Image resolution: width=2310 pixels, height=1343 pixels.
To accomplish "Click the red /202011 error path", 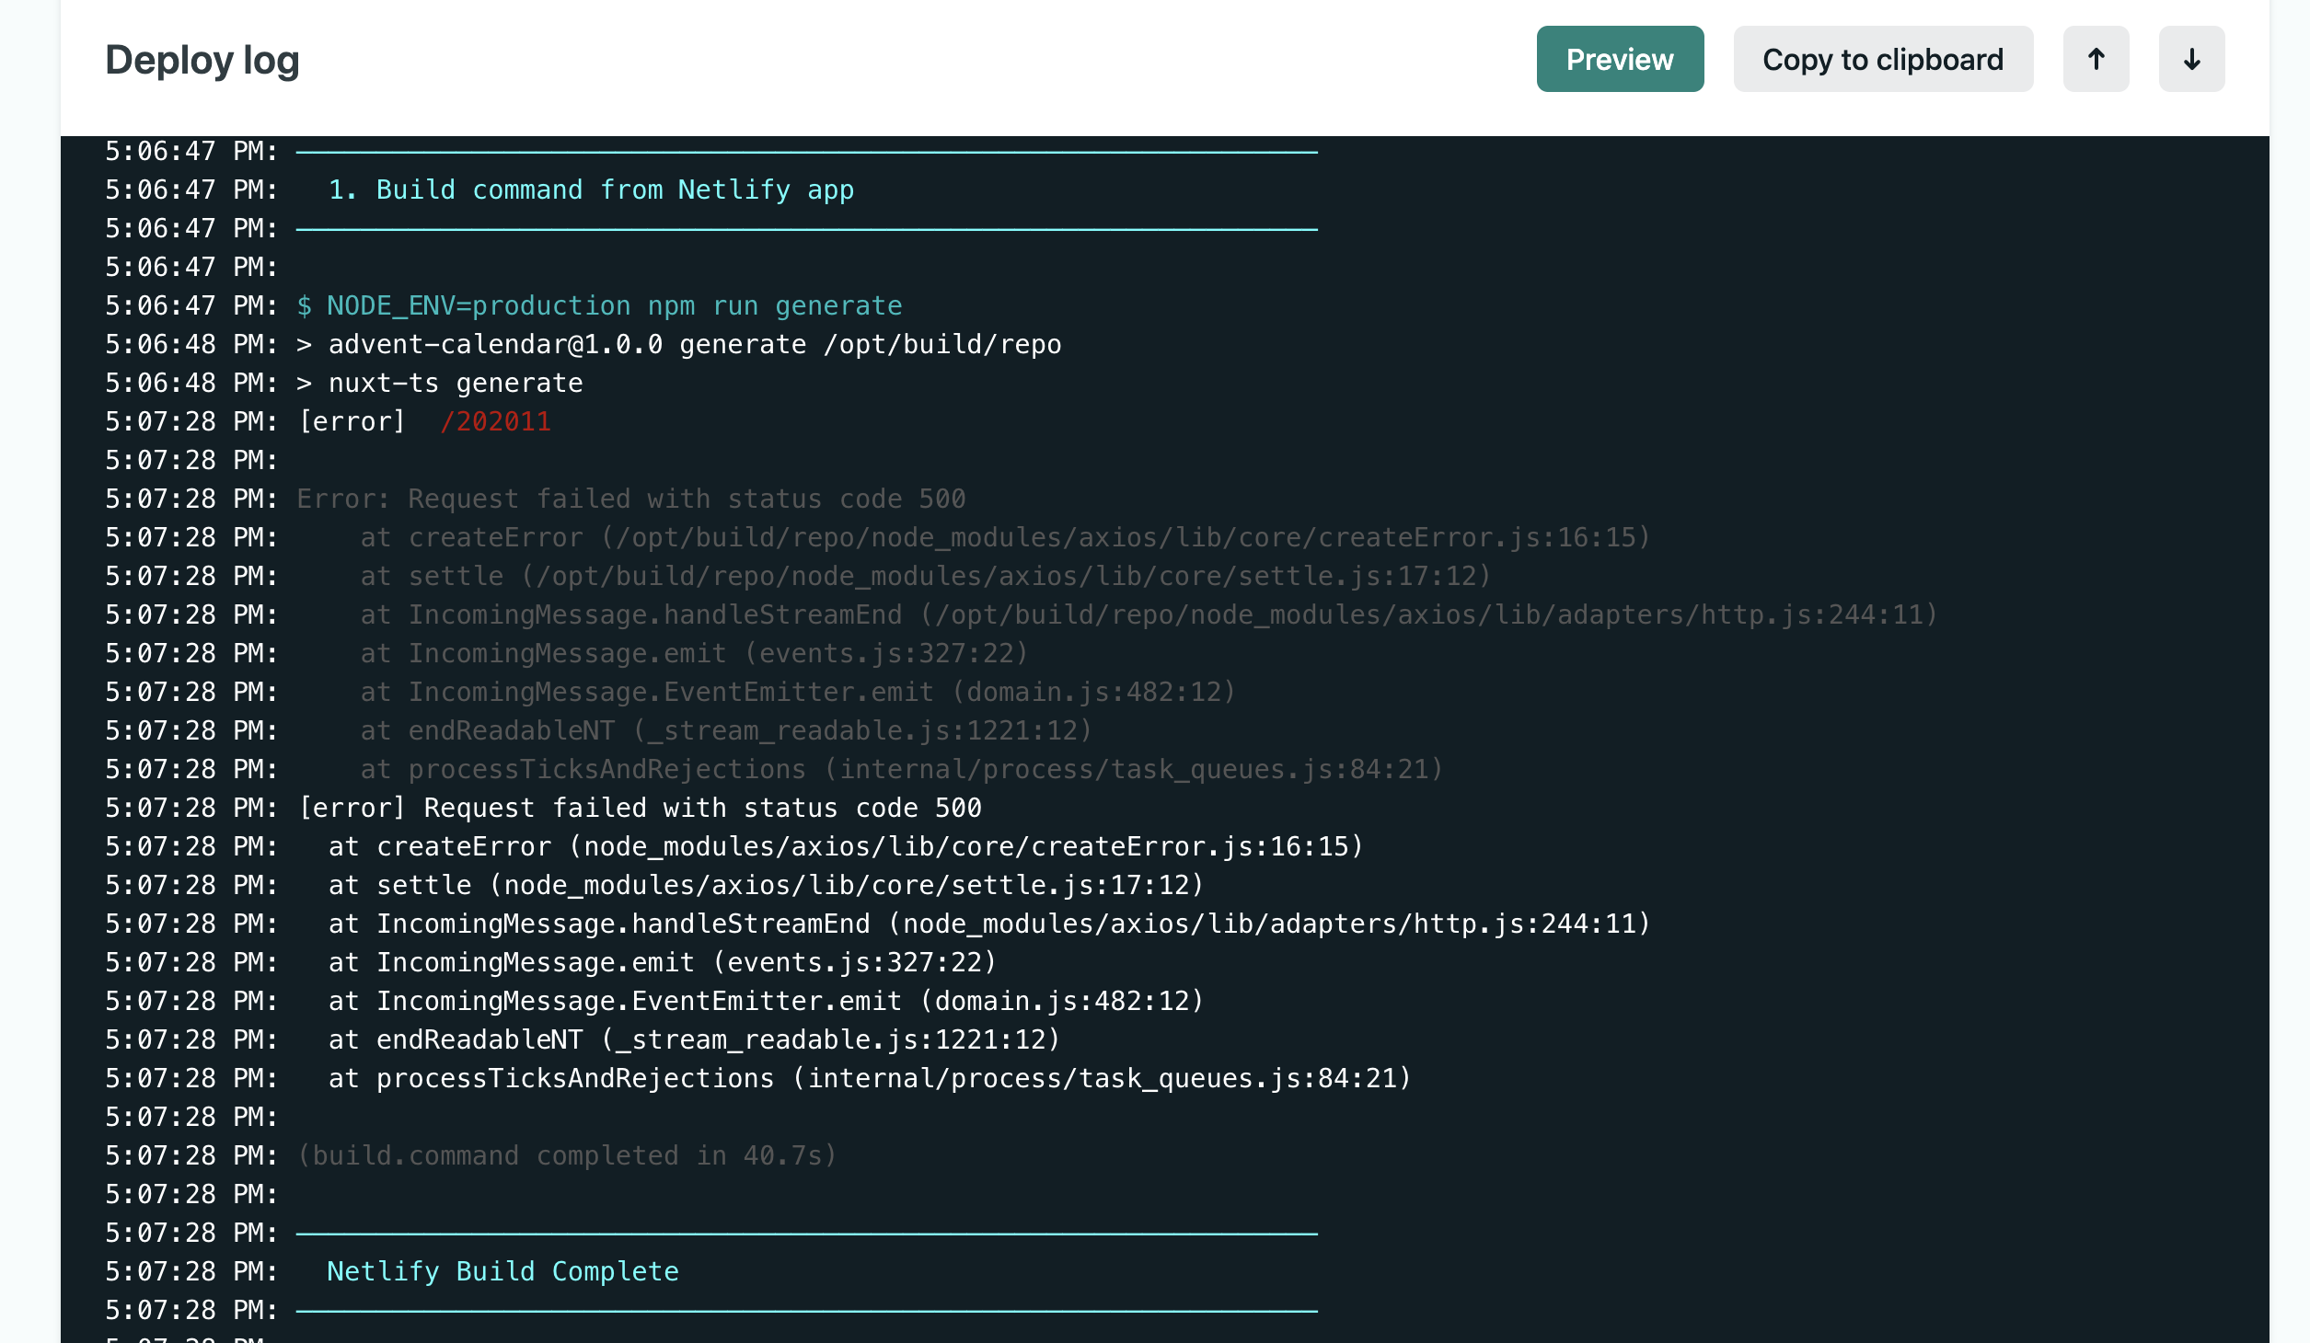I will click(x=495, y=421).
